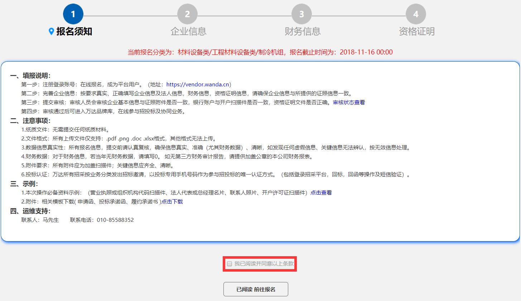
Task: Select the 报名须知 step label
Action: coord(74,32)
